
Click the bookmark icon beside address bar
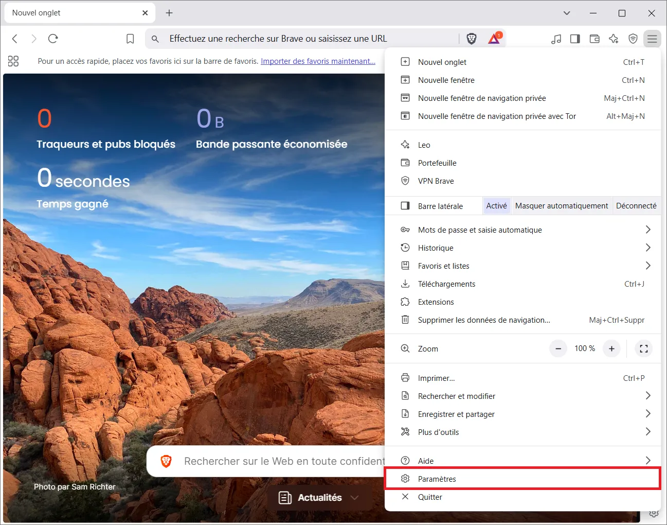click(130, 39)
